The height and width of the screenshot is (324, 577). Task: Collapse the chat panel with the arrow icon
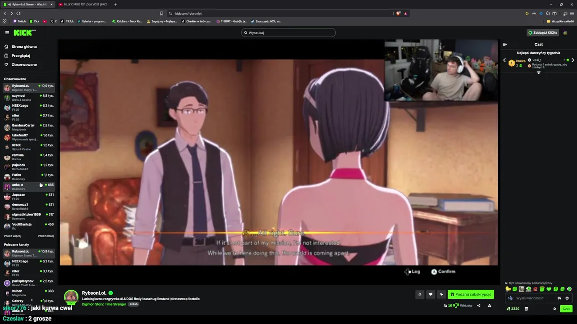(505, 44)
